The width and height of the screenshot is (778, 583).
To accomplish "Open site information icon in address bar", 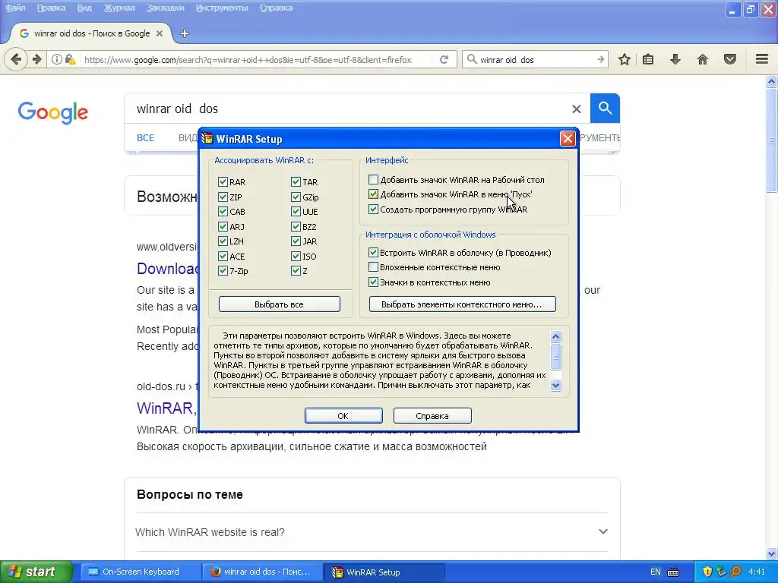I will pos(57,59).
